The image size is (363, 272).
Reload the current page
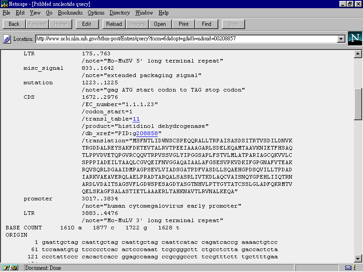click(x=114, y=24)
